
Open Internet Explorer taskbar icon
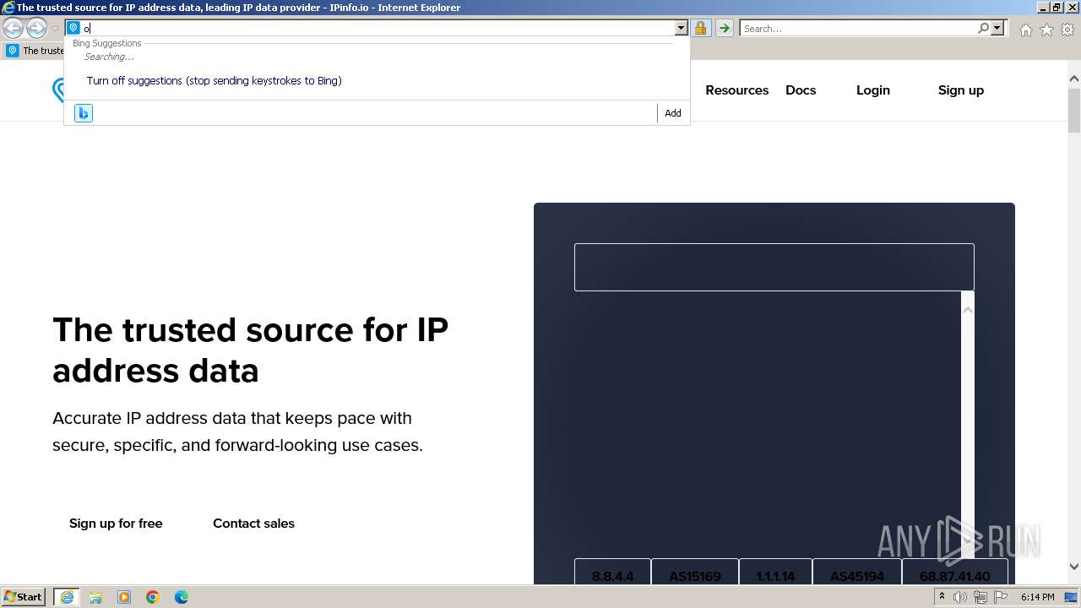(x=67, y=597)
